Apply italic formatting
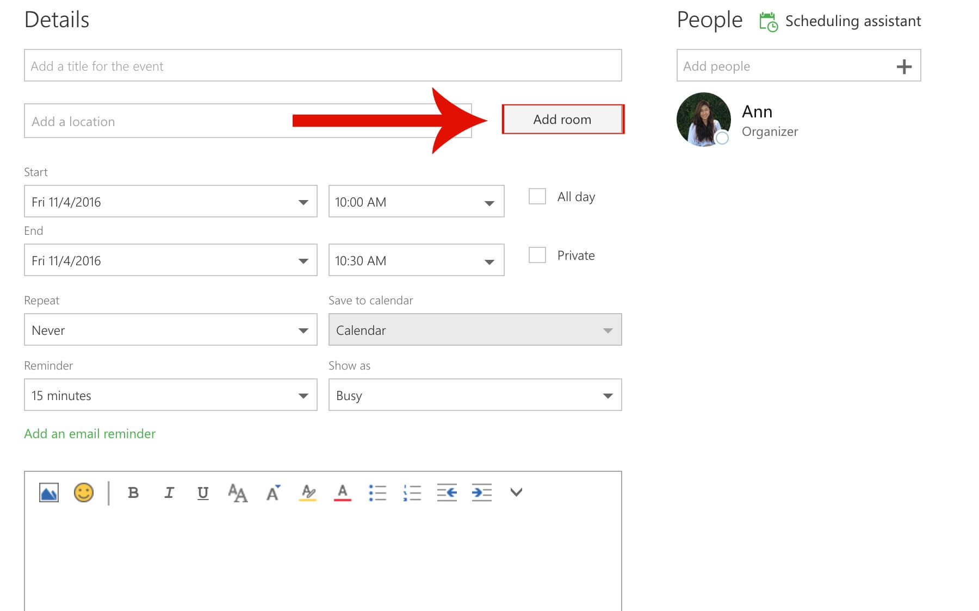The width and height of the screenshot is (979, 611). (x=169, y=492)
